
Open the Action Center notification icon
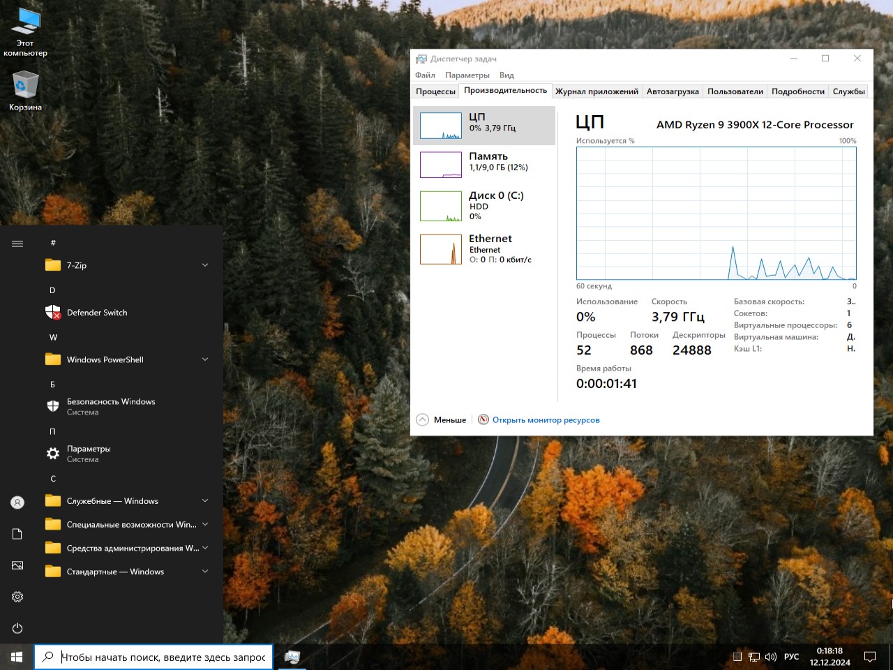click(x=870, y=657)
